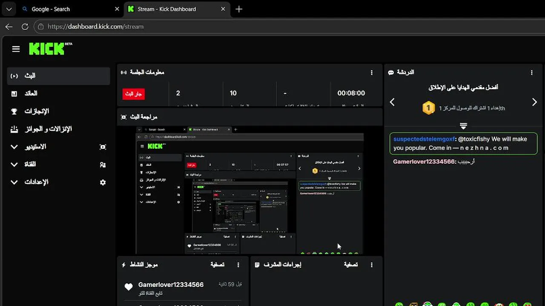Screen dimensions: 545x306
Task: Click the dashboard.kick.com/stream address bar
Action: [x=290, y=26]
